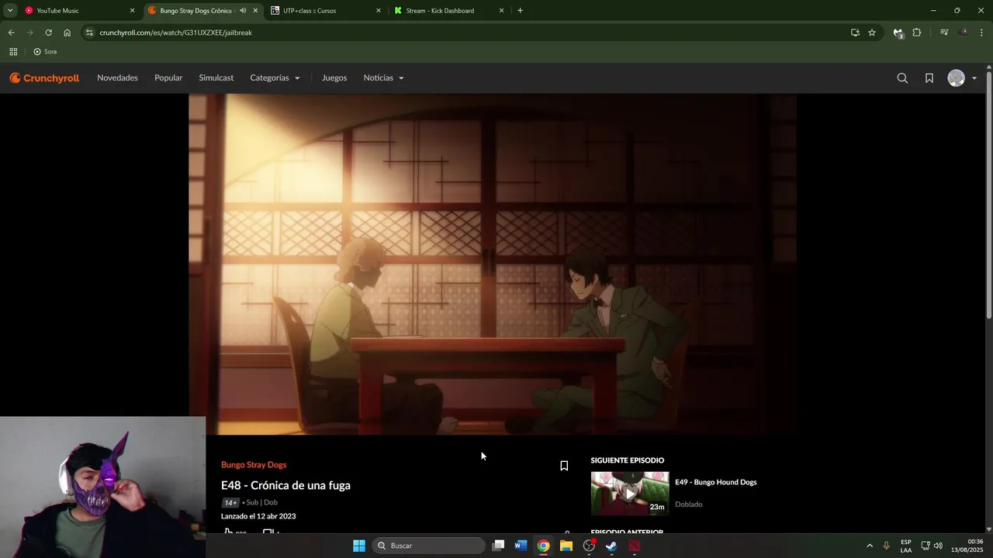Viewport: 993px width, 558px height.
Task: Show hidden system tray icons
Action: pyautogui.click(x=870, y=546)
